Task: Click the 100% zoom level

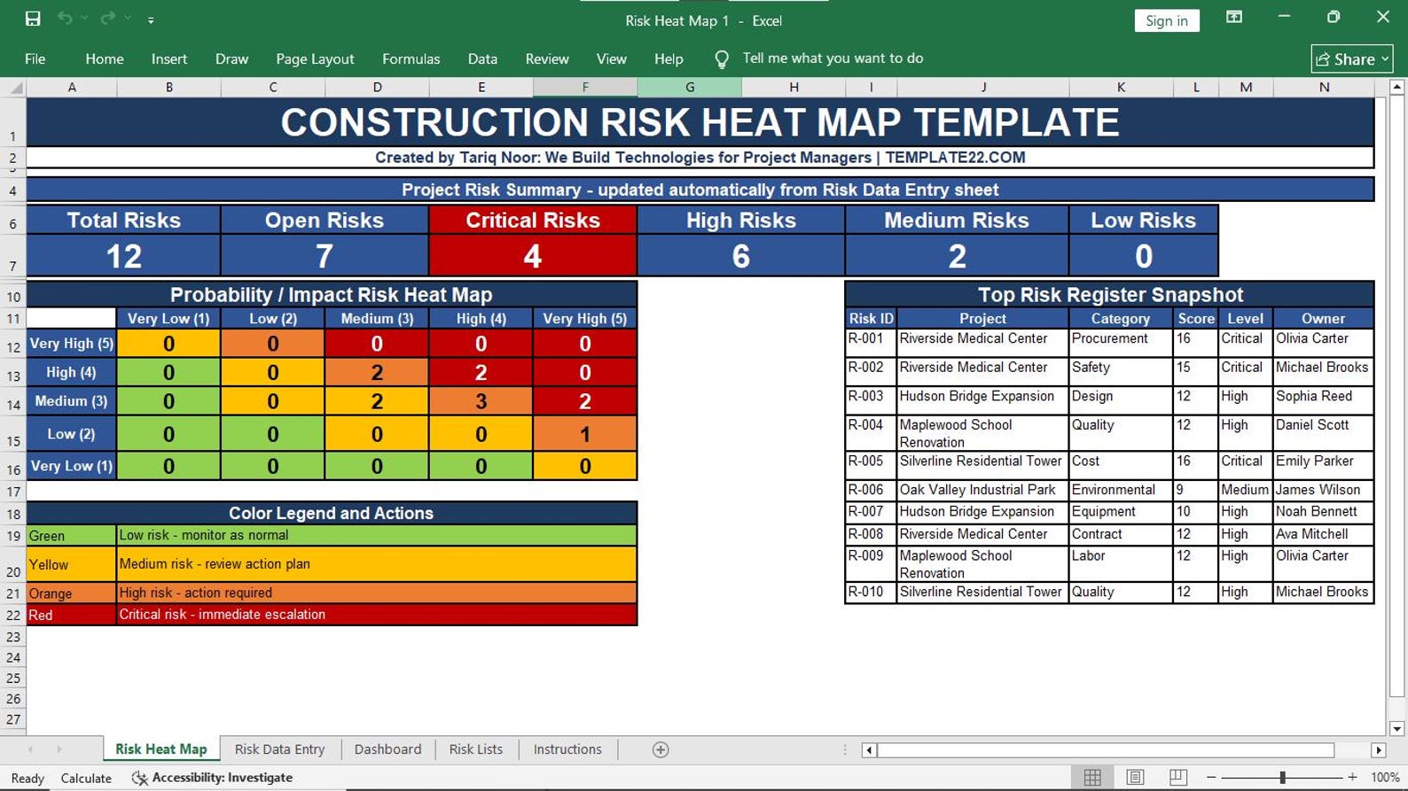Action: (x=1385, y=777)
